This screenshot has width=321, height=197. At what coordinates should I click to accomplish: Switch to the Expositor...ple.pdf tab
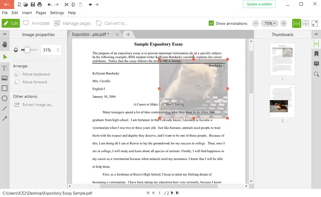91,34
